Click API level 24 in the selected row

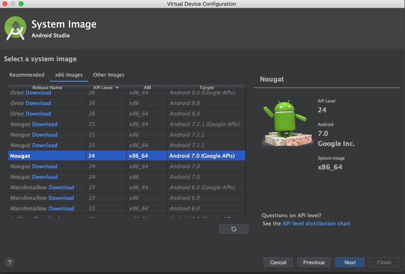(106, 156)
